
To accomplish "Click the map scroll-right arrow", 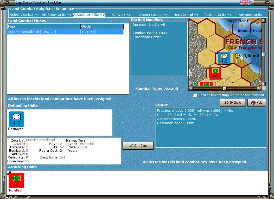I will pos(259,88).
